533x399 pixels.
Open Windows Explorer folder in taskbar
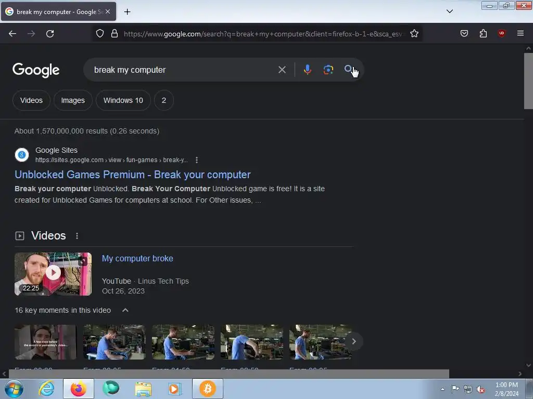[x=143, y=389]
